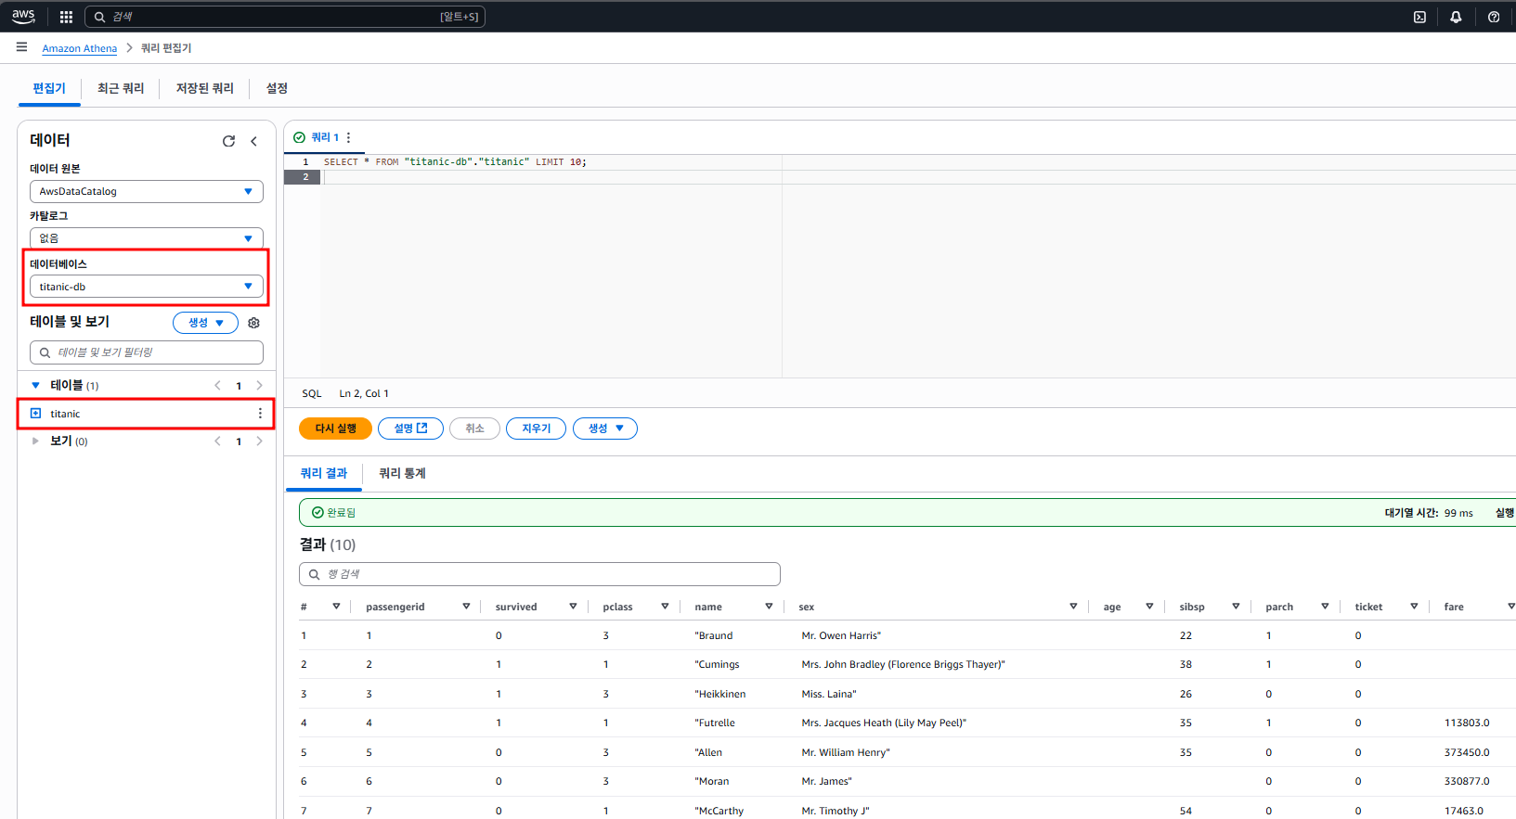1516x819 pixels.
Task: Open the database dropdown titanic-db
Action: 147,287
